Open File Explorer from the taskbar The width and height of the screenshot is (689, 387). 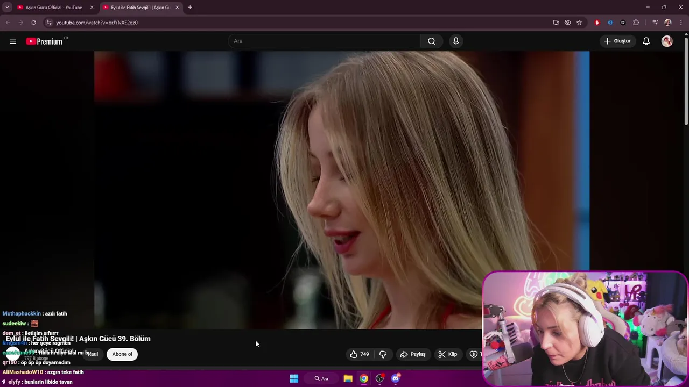348,378
